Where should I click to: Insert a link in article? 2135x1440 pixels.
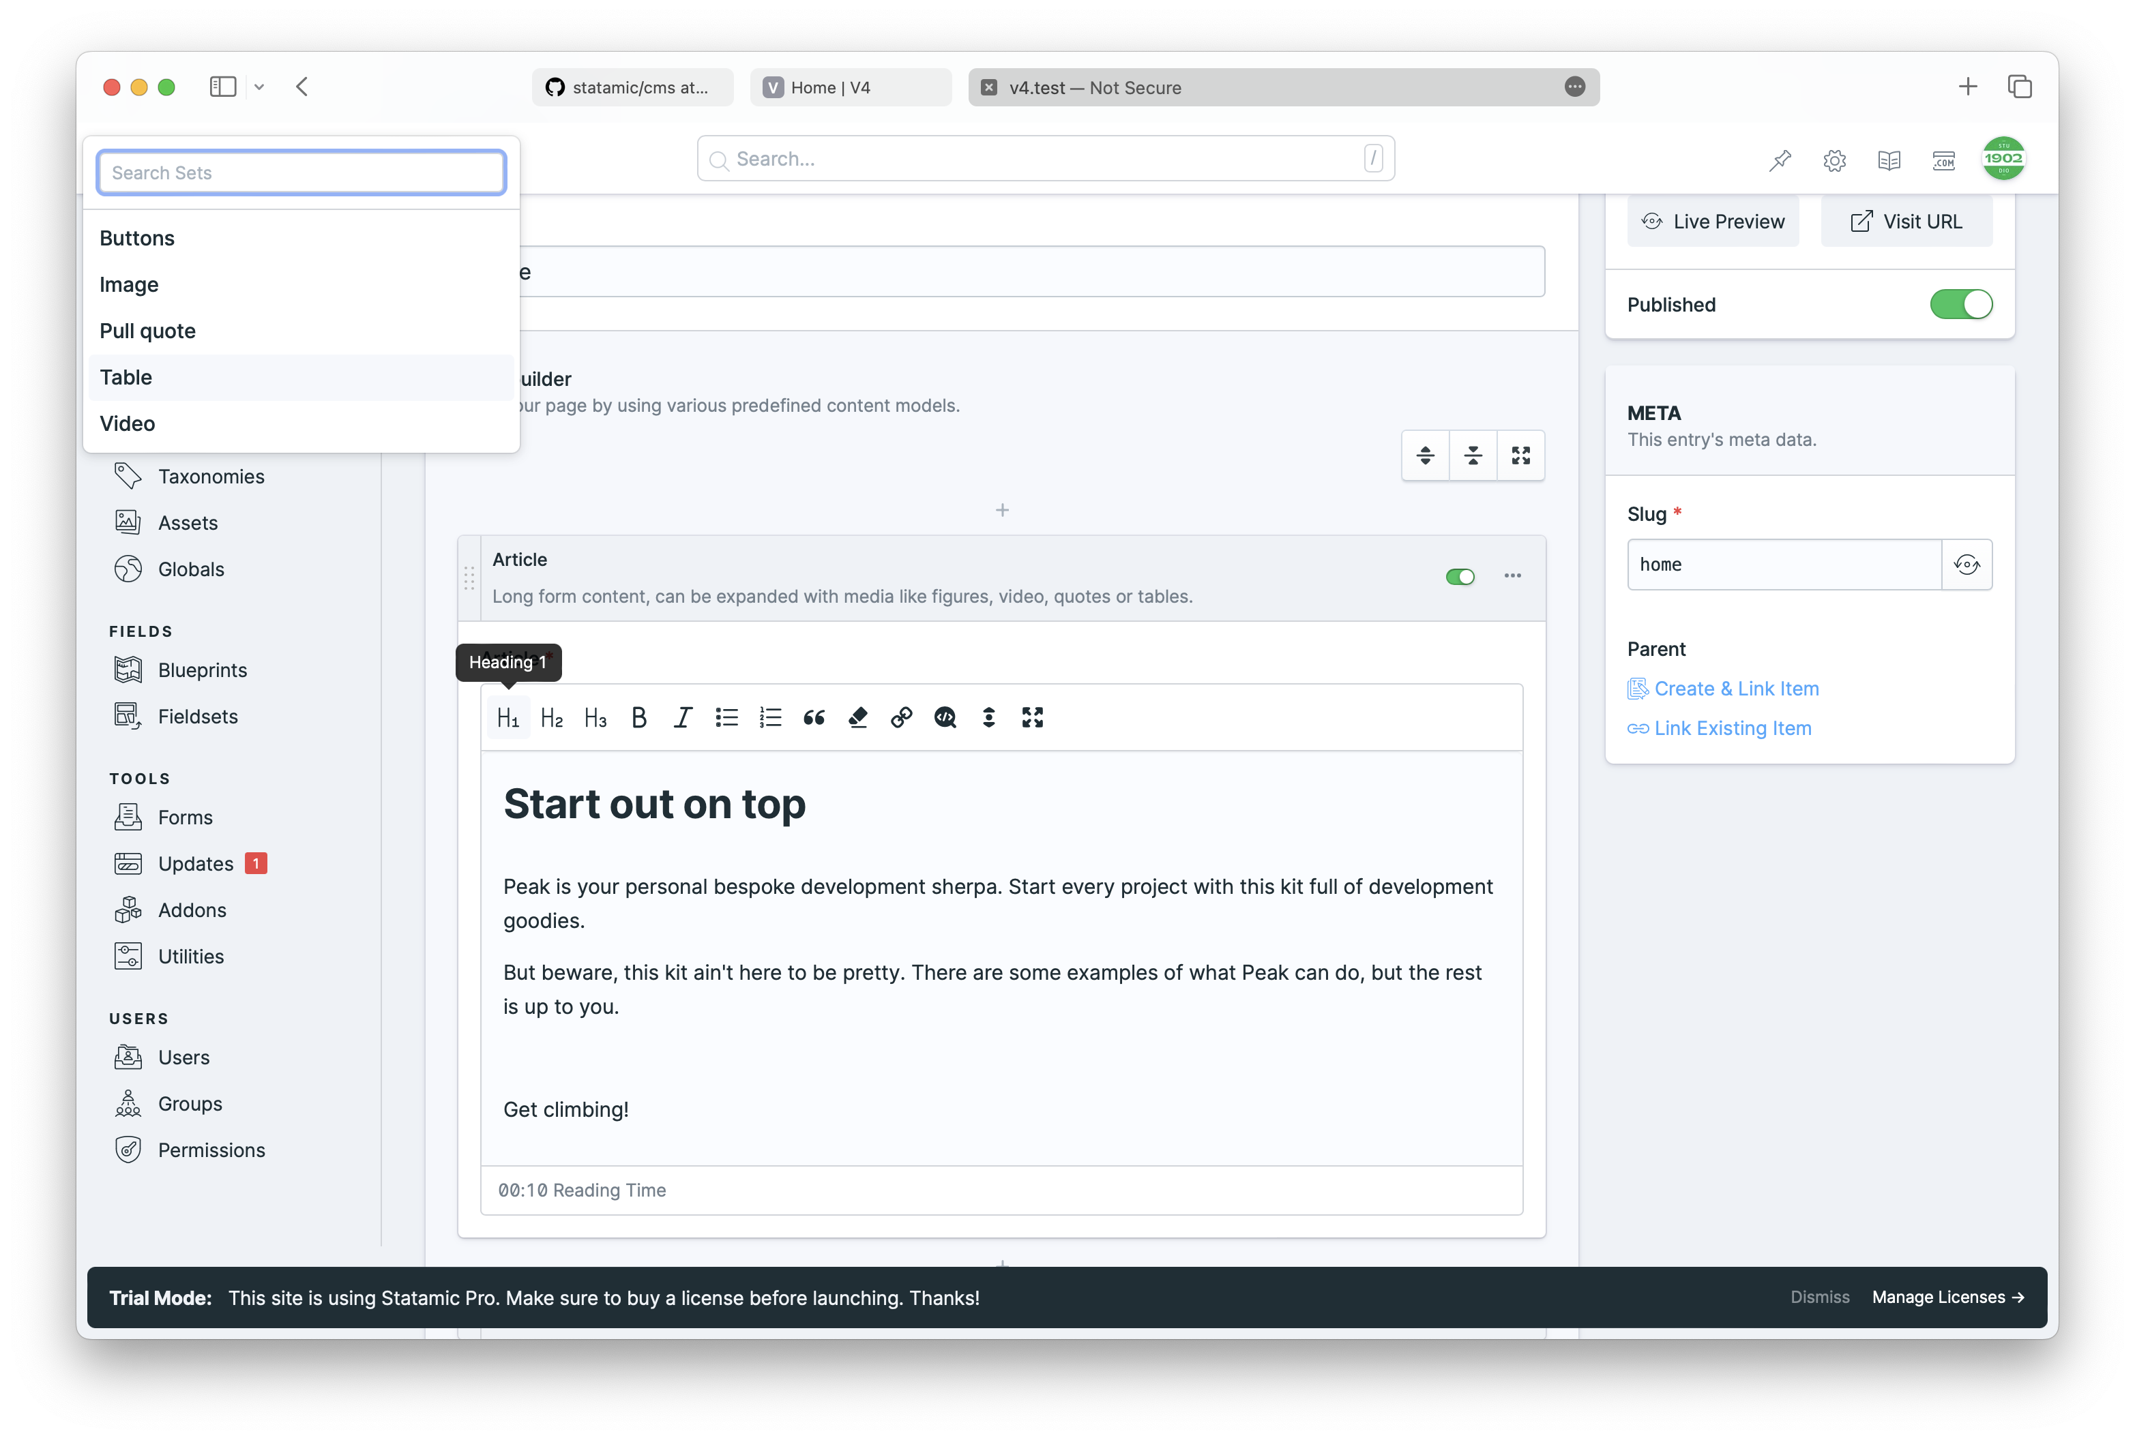click(901, 718)
